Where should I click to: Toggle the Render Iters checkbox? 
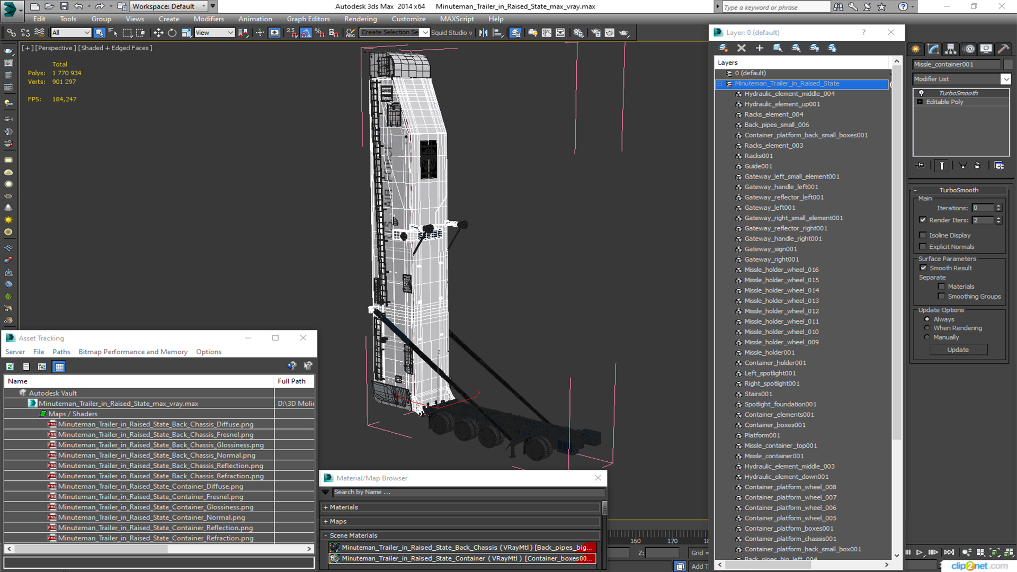pos(923,220)
